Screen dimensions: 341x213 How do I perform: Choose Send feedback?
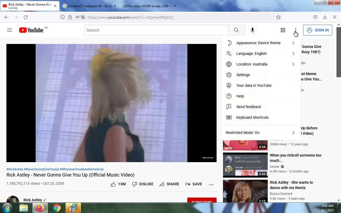click(x=261, y=107)
